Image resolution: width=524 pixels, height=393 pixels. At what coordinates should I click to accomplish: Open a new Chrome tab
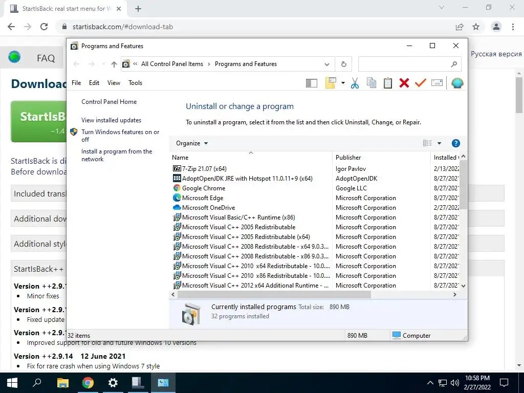click(138, 9)
